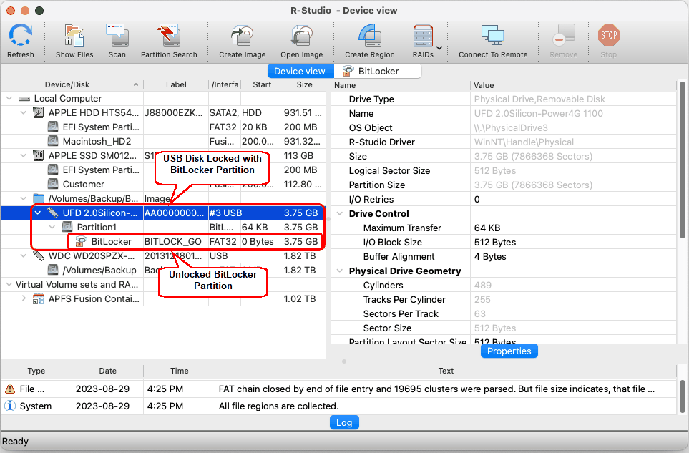Switch to the BitLocker tab
This screenshot has width=689, height=453.
[378, 71]
